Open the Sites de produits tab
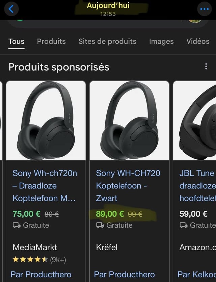Viewport: 216px width, 282px height. (x=107, y=41)
